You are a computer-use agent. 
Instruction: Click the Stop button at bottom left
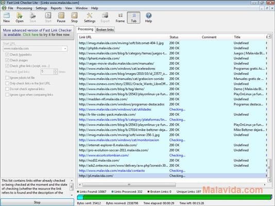[x=37, y=202]
